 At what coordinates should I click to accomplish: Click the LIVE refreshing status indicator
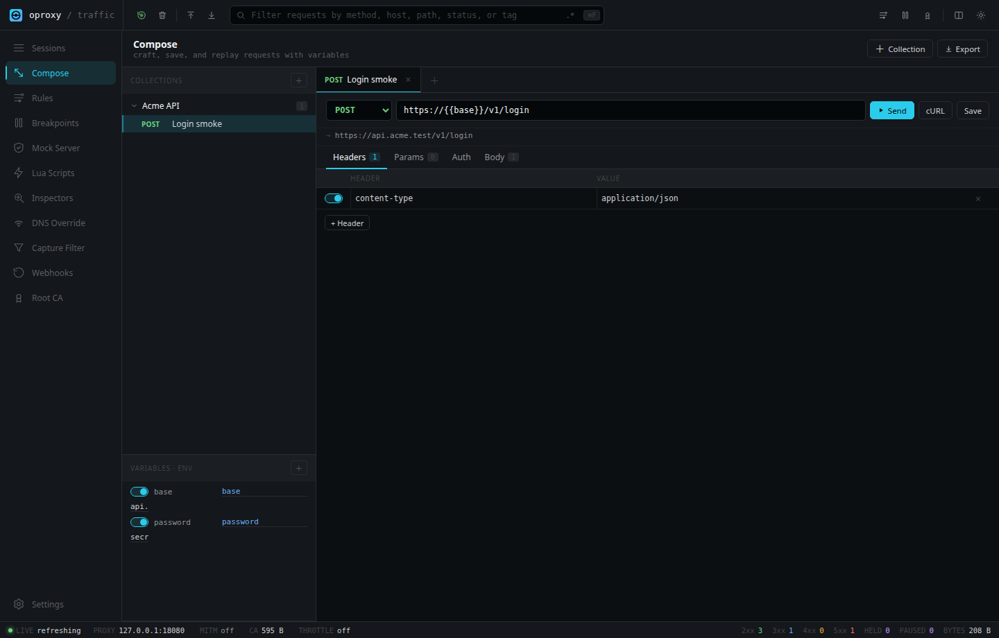point(44,630)
